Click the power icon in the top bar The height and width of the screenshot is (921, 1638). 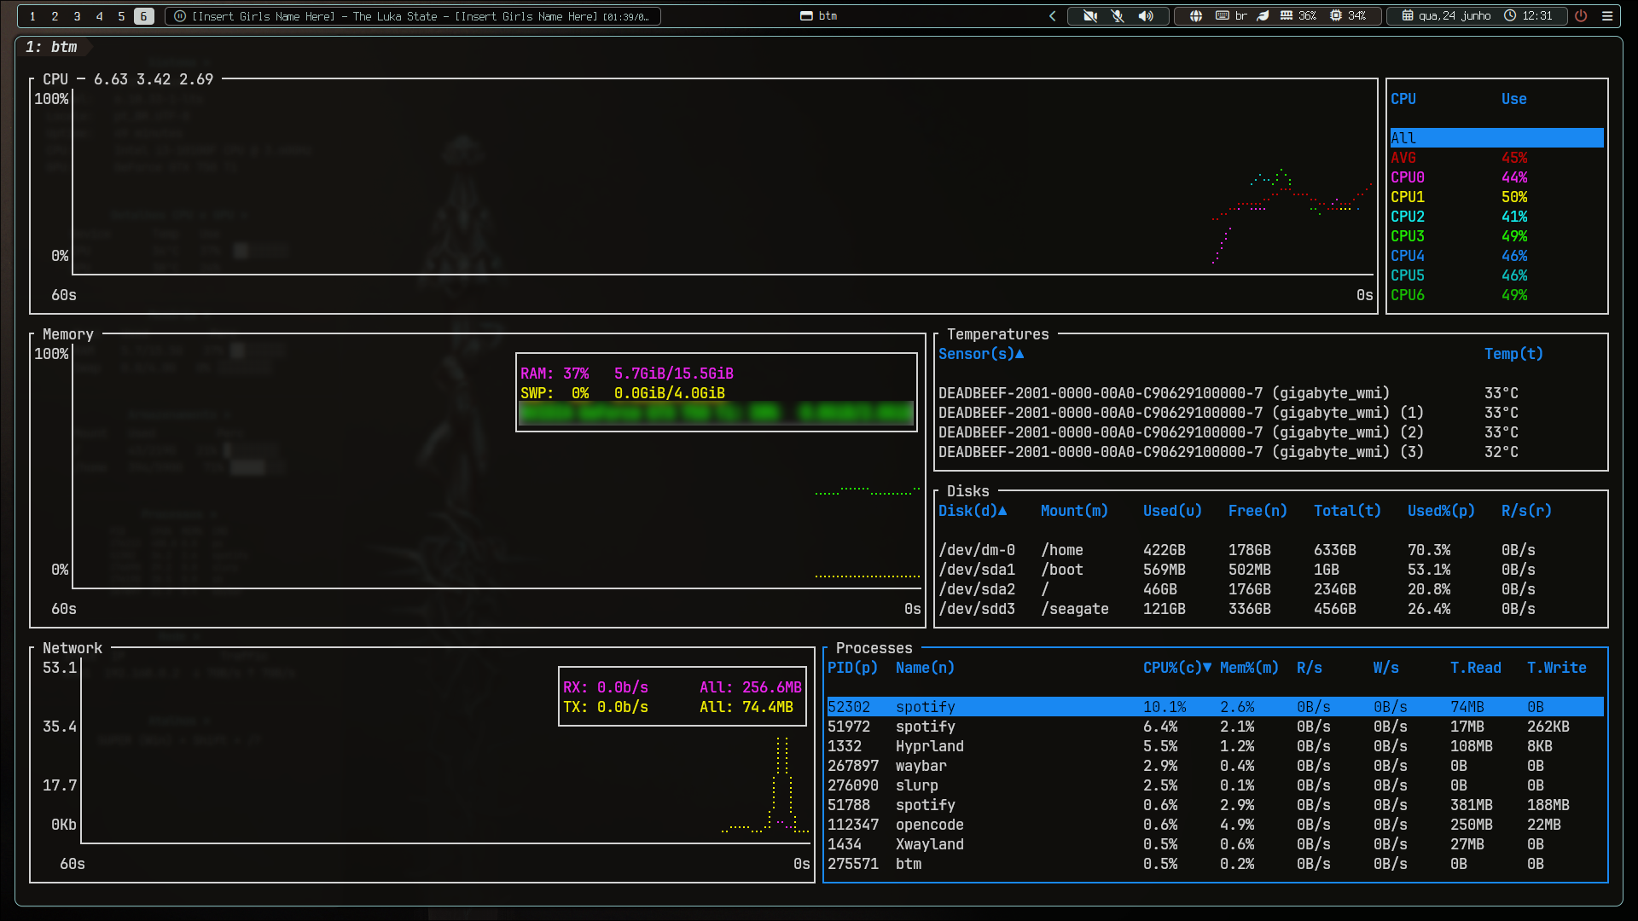(x=1581, y=15)
